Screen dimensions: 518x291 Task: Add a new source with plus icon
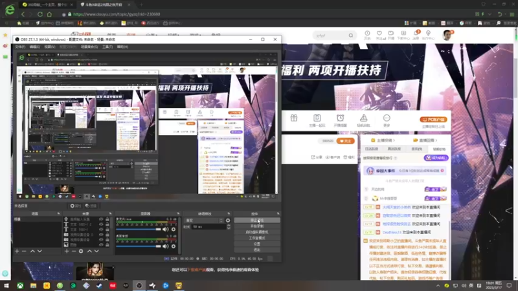[x=67, y=251]
